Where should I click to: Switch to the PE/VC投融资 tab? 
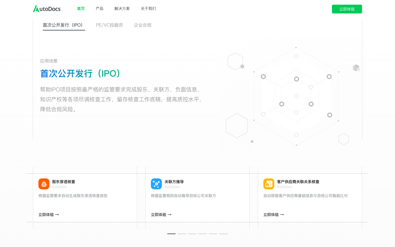point(109,25)
